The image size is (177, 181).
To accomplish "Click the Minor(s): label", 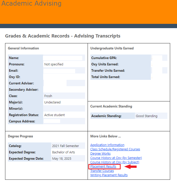I will coord(16,108).
